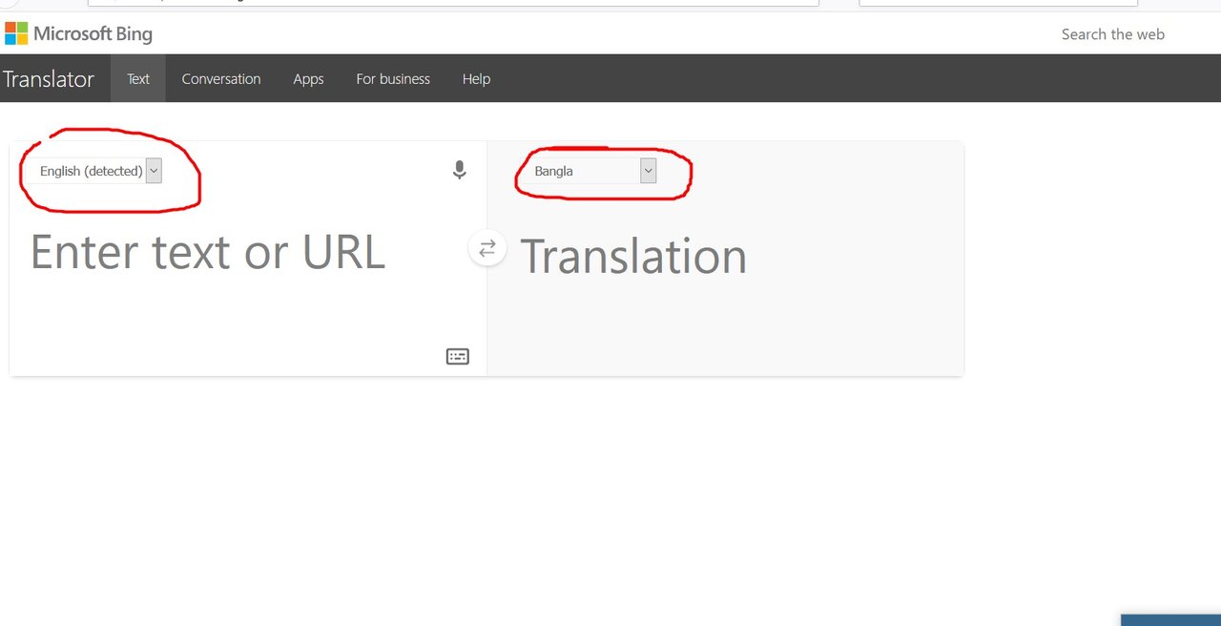Open the Help tab
1221x626 pixels.
476,78
